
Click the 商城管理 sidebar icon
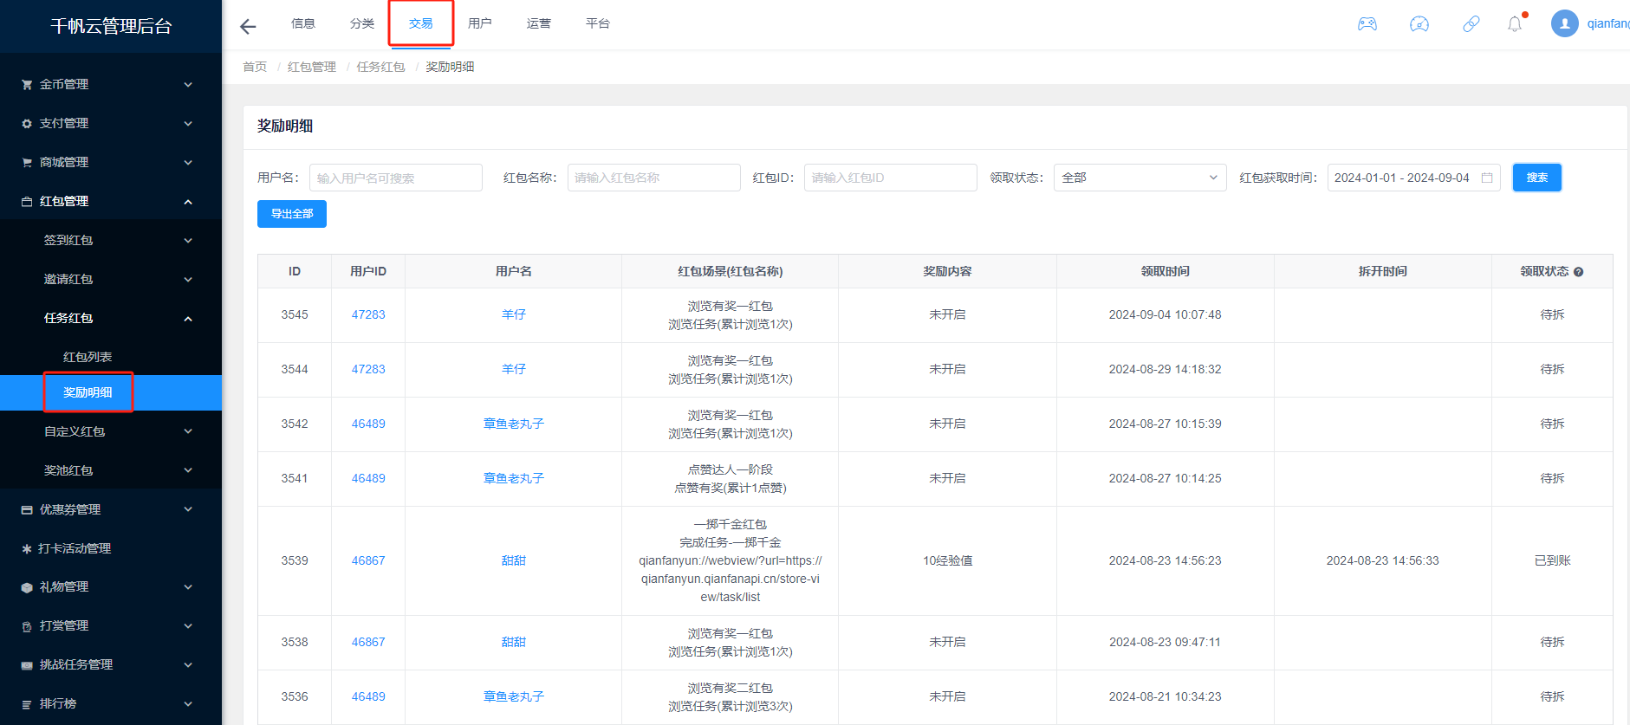coord(27,163)
